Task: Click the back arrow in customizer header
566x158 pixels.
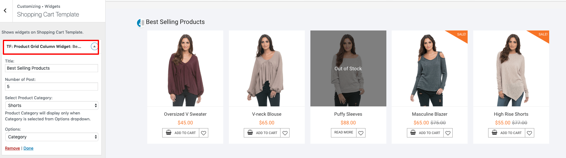Action: 5,11
